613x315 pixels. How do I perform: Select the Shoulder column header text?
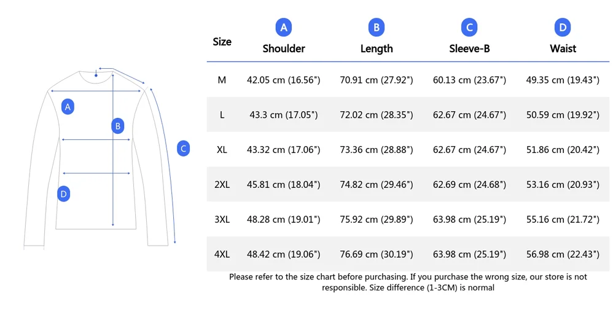pos(283,49)
